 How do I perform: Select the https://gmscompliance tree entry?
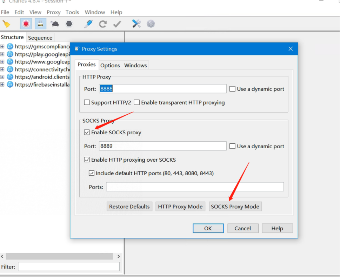click(42, 46)
